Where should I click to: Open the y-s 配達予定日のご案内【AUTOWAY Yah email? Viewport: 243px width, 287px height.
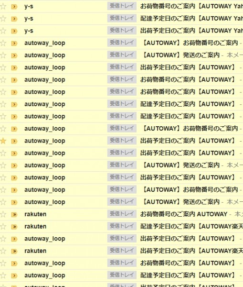click(x=191, y=19)
